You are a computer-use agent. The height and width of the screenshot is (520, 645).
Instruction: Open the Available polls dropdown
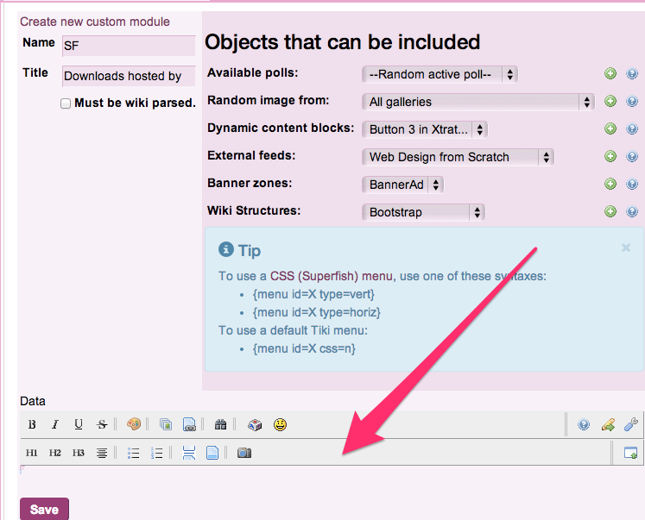coord(439,74)
